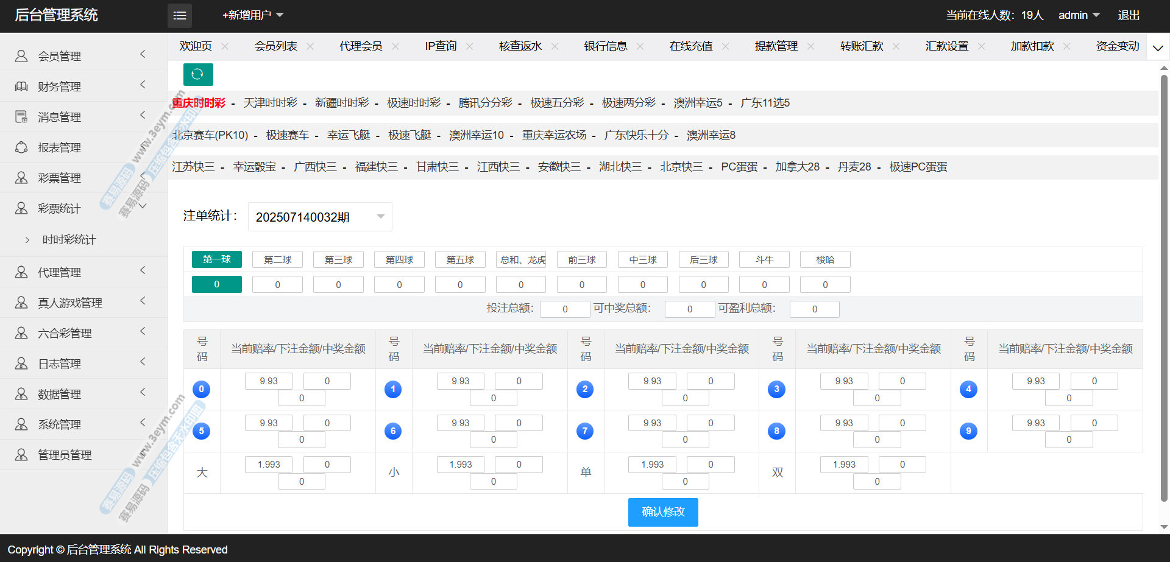This screenshot has width=1170, height=562.
Task: Click the 会员管理 user icon in sidebar
Action: [21, 56]
